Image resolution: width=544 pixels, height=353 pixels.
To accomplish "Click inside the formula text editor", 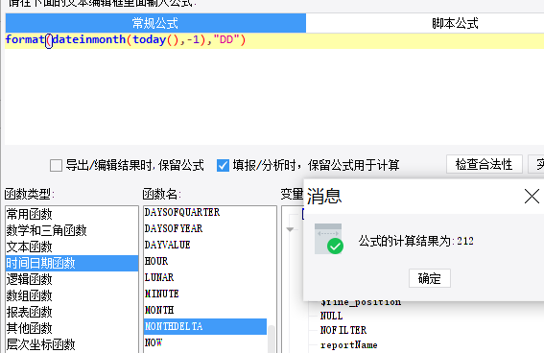I will point(274,89).
